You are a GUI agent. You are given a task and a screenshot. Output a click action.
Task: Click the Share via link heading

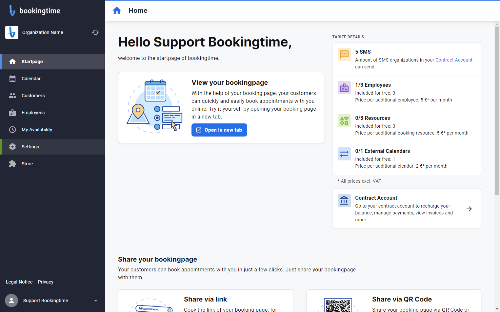tap(206, 299)
